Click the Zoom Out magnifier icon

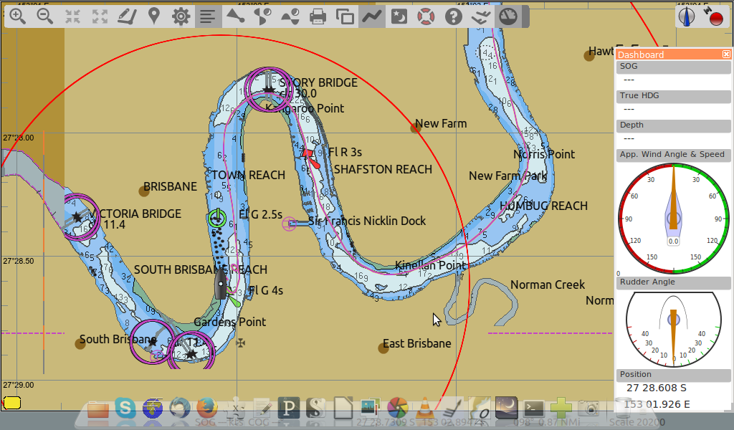click(45, 16)
